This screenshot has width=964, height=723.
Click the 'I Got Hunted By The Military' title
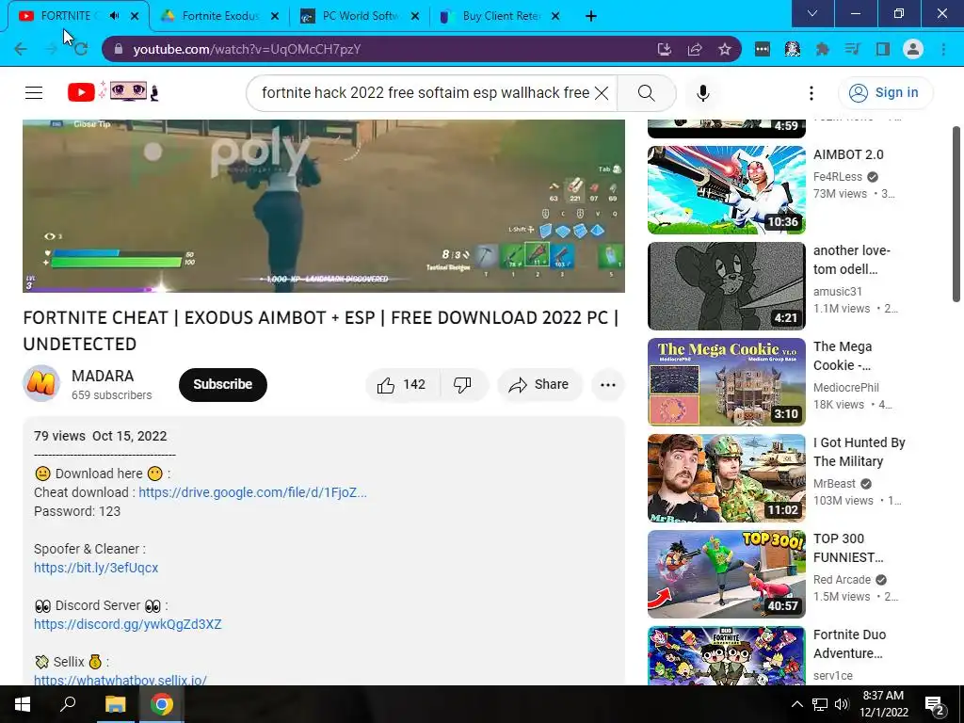859,452
